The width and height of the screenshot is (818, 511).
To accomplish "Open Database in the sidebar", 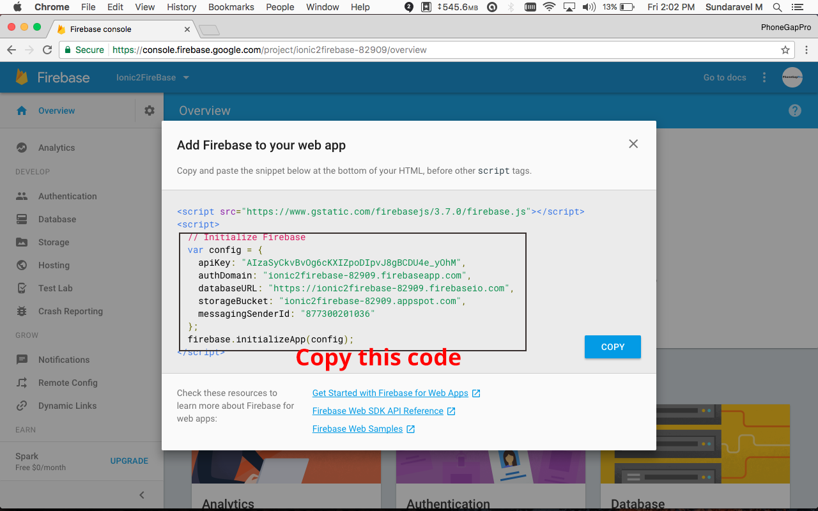I will tap(57, 219).
